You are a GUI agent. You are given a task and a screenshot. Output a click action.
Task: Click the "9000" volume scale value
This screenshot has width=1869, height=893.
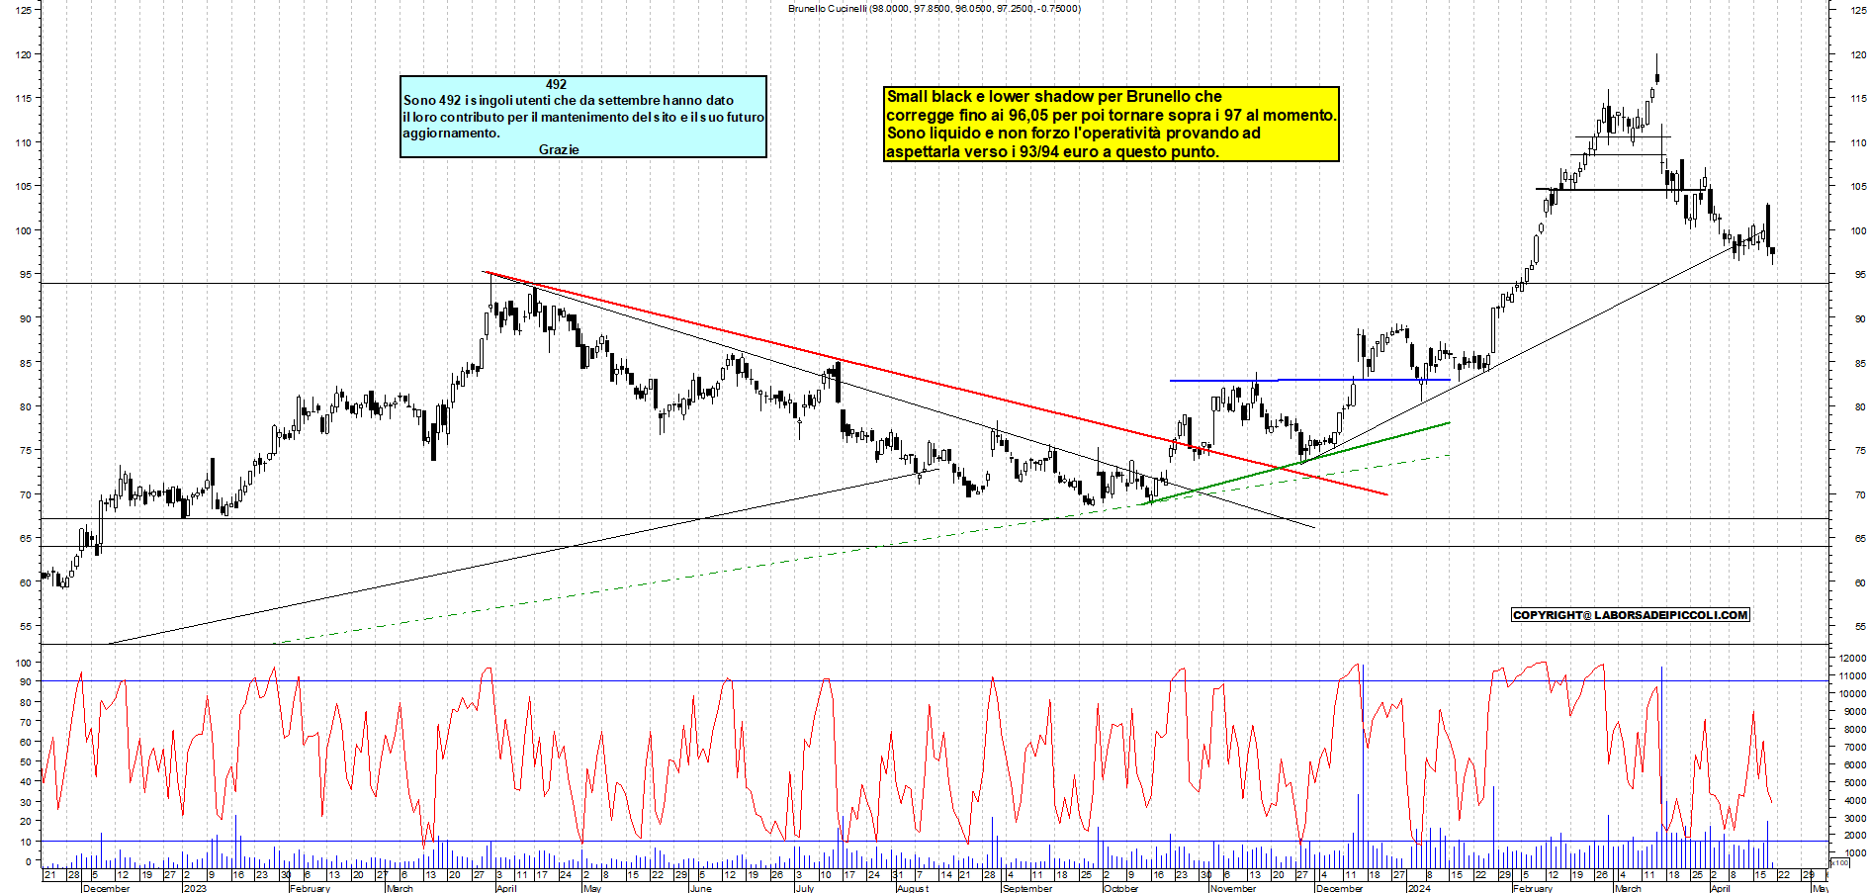tap(1854, 712)
